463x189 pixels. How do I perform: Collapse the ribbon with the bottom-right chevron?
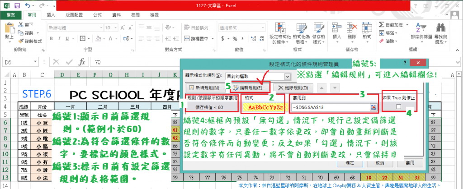(x=457, y=50)
